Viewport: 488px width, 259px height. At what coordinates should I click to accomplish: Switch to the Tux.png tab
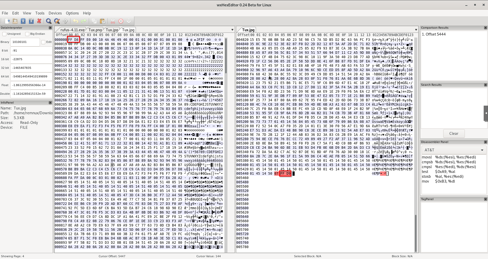(x=95, y=30)
